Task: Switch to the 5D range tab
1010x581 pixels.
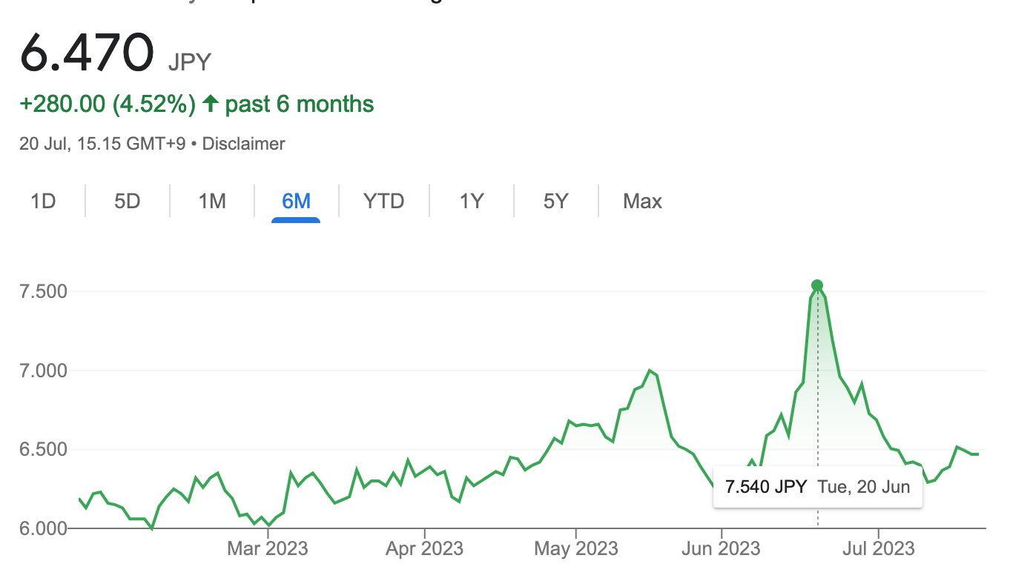Action: [x=128, y=201]
